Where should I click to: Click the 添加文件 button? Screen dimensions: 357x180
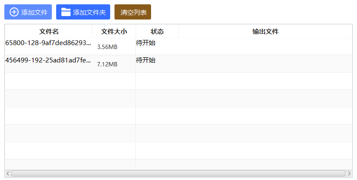click(28, 12)
